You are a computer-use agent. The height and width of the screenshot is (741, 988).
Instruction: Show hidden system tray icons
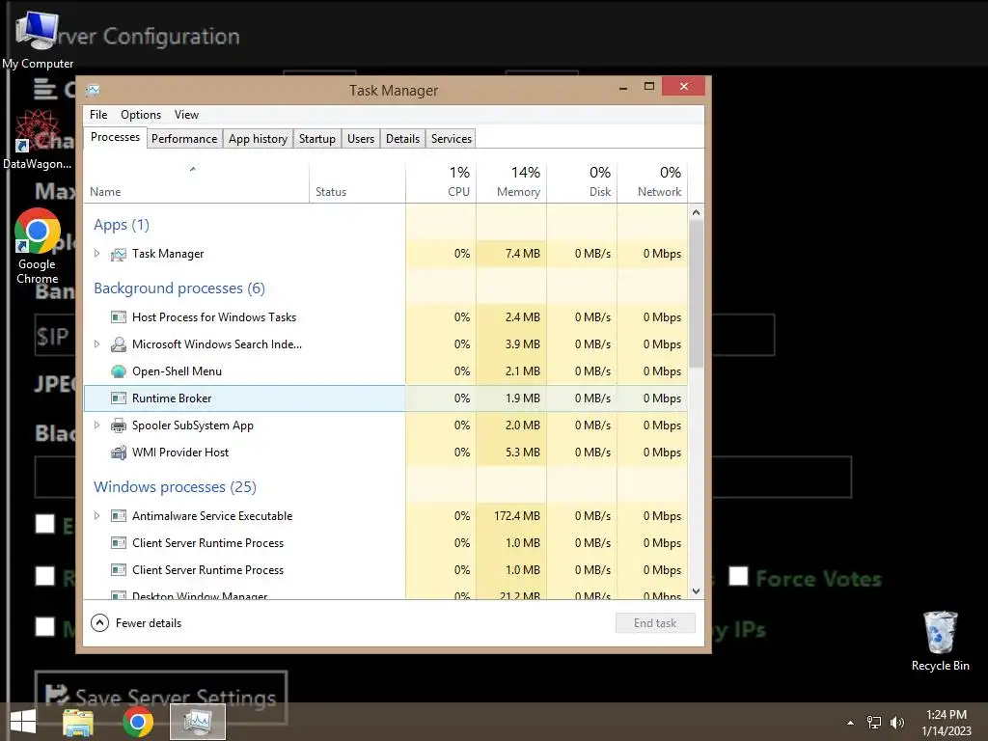[851, 723]
